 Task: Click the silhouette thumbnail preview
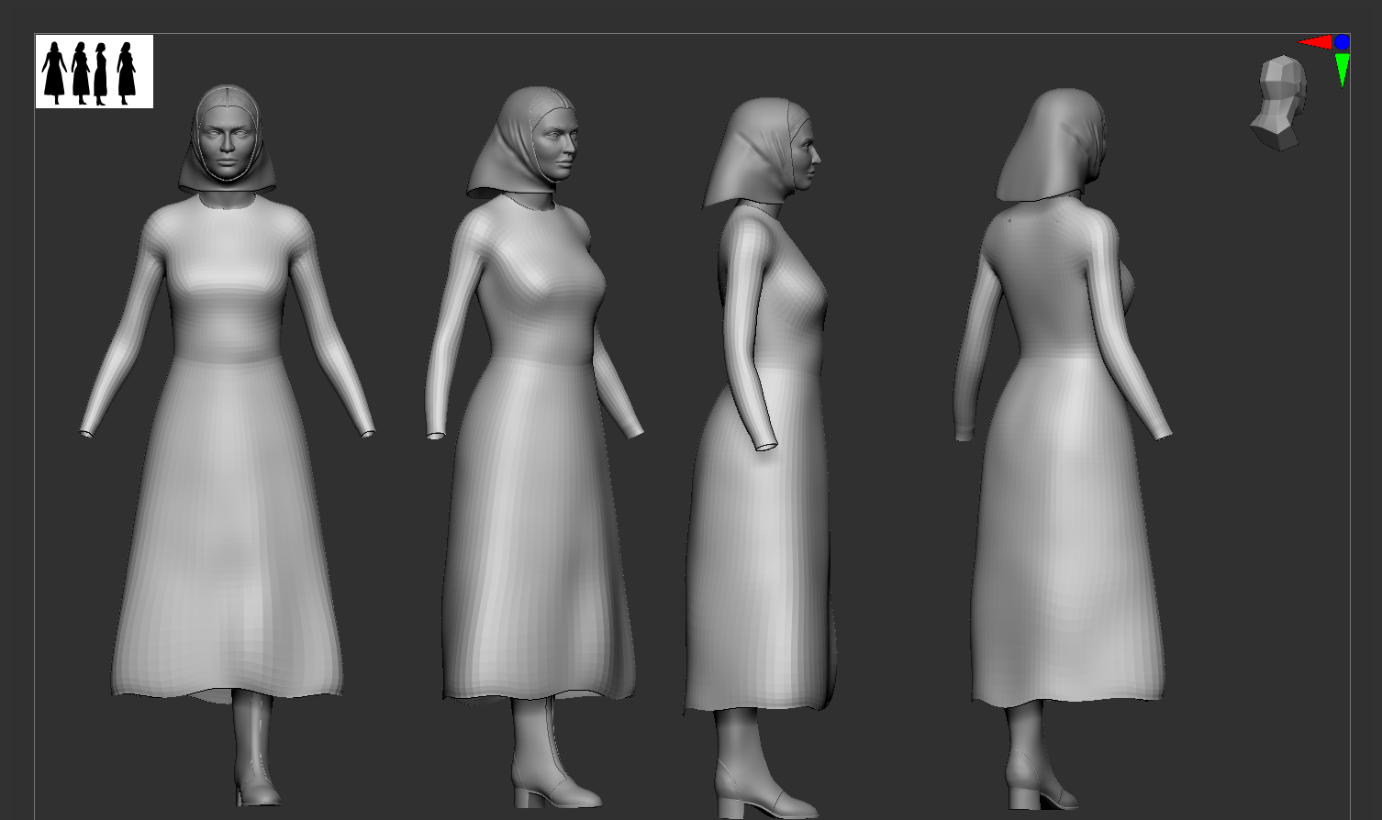[x=95, y=72]
